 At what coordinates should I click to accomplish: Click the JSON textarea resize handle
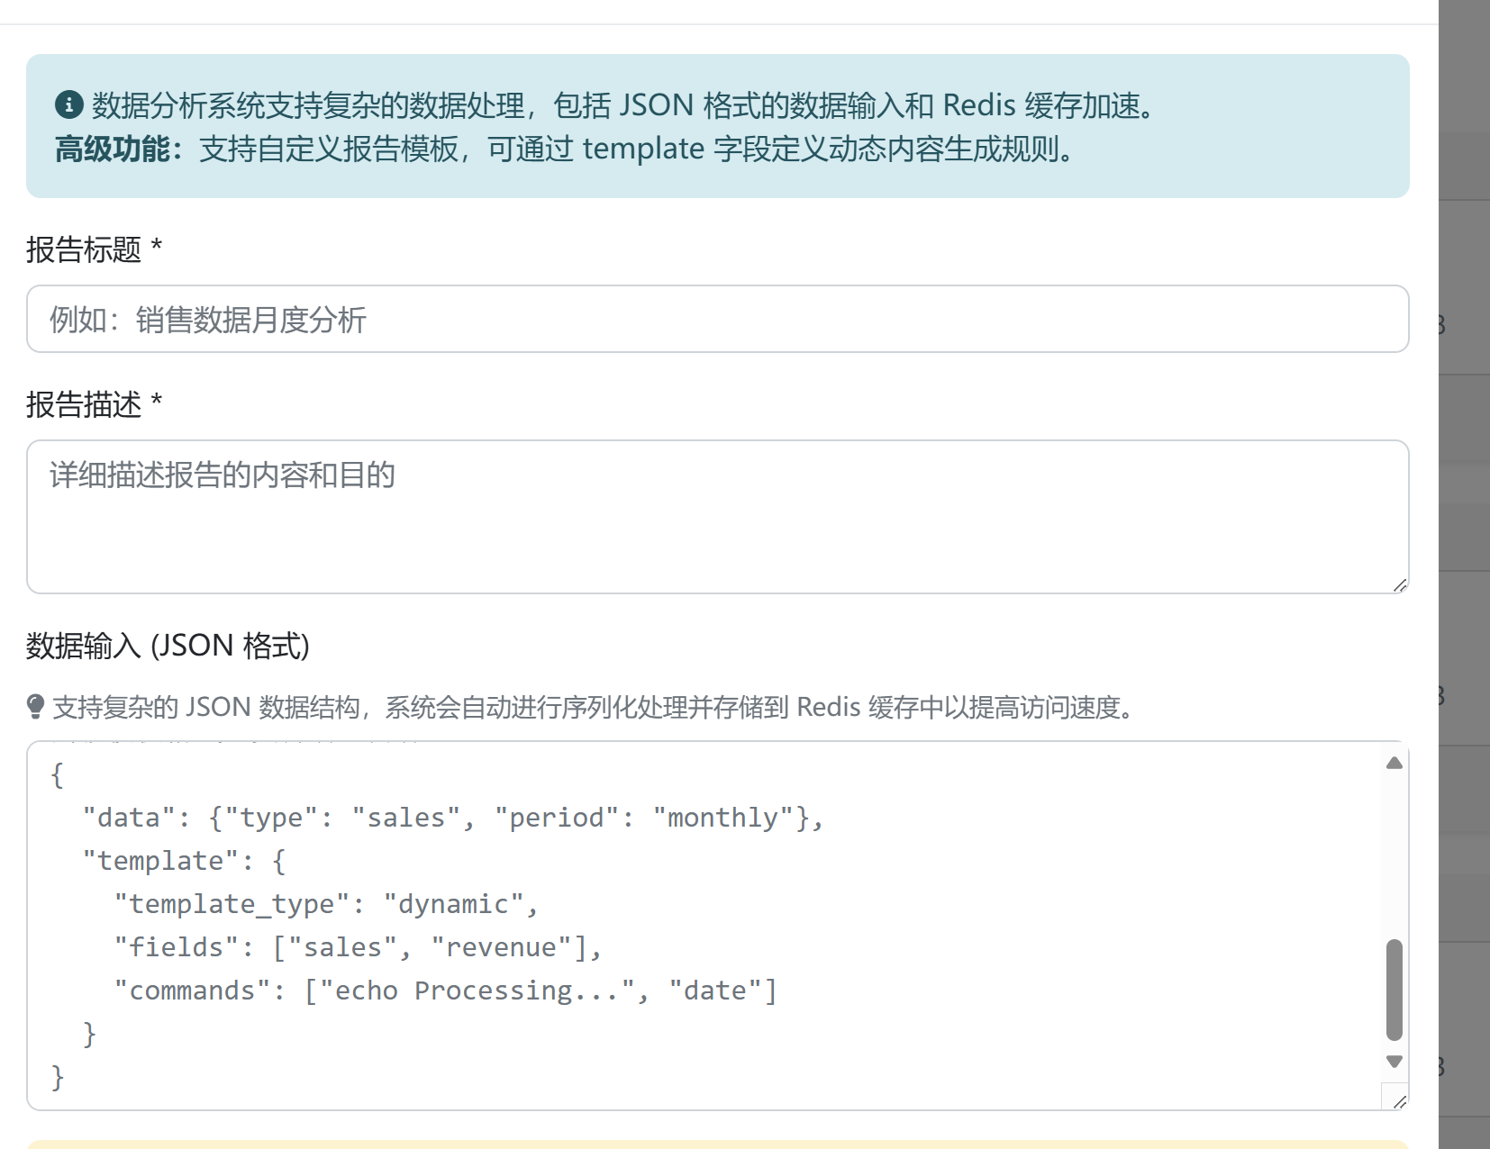1399,1101
